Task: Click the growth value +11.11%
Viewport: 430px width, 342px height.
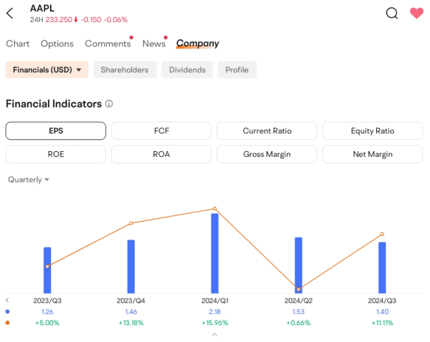Action: [x=382, y=323]
